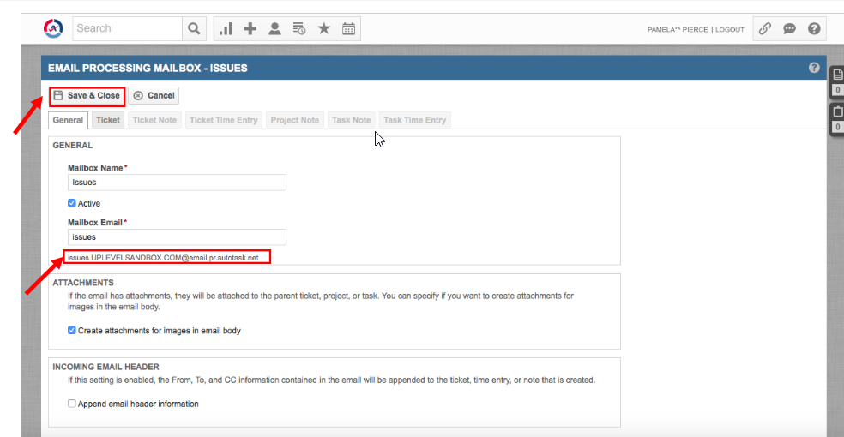The width and height of the screenshot is (844, 437).
Task: Open the bookmarks star icon
Action: [x=324, y=28]
